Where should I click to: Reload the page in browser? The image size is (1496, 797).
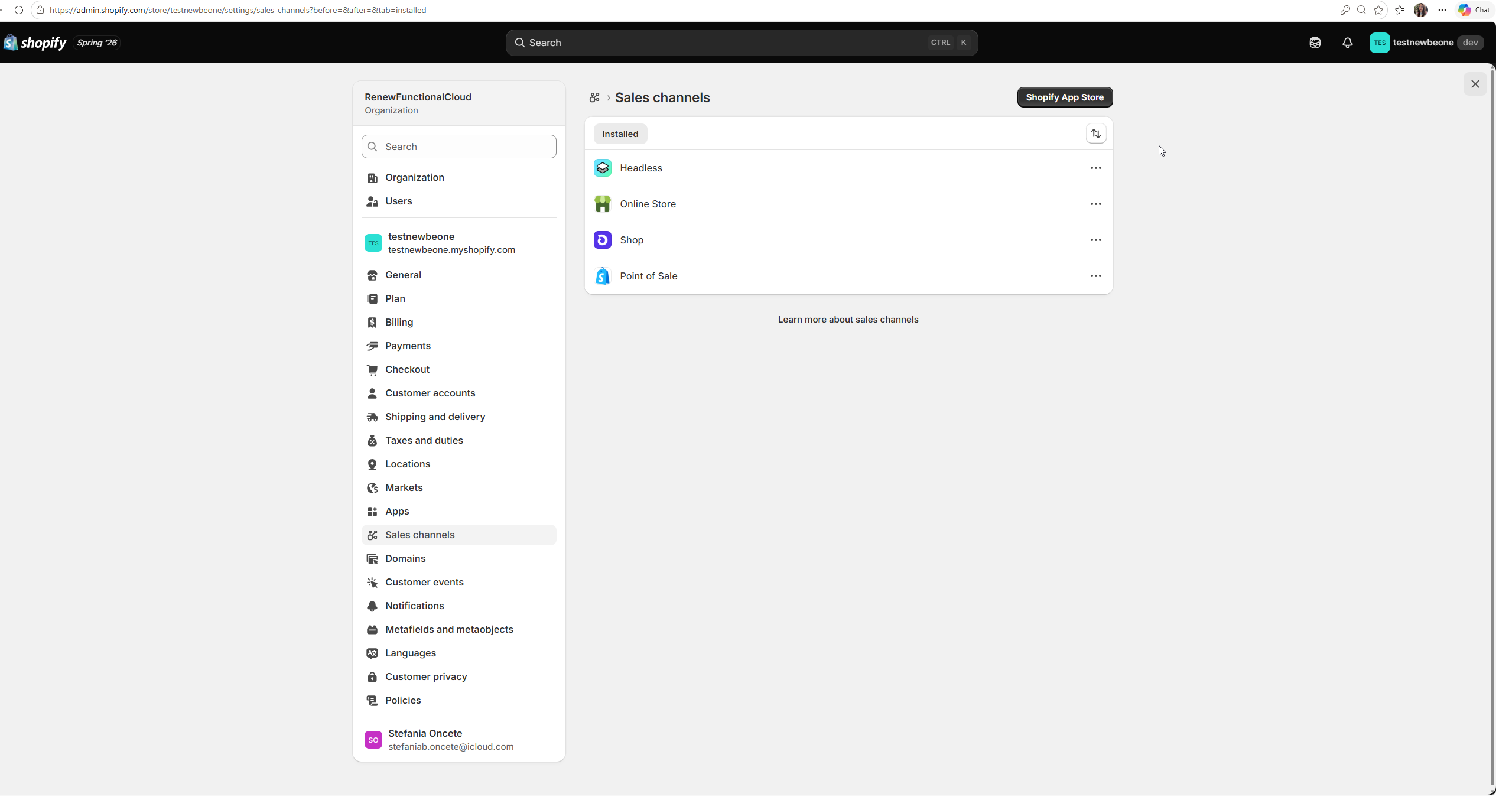18,10
